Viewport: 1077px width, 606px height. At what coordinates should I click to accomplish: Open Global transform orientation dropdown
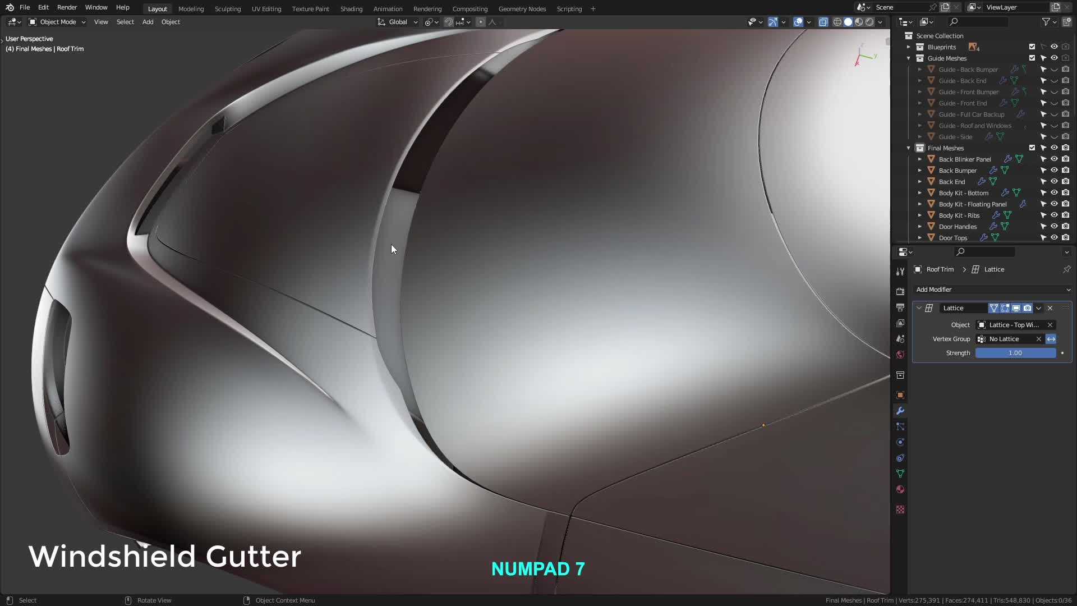tap(398, 22)
